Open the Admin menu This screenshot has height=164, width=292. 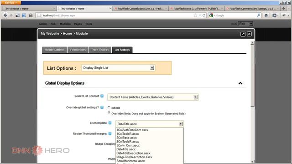[x=43, y=24]
